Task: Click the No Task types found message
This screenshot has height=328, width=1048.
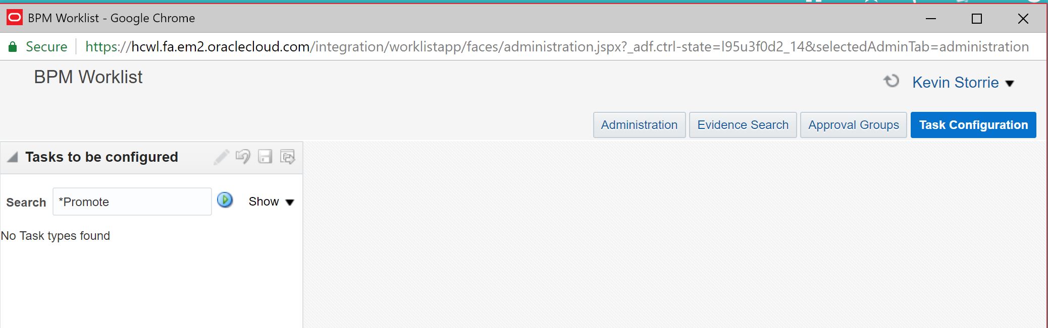Action: [x=56, y=235]
